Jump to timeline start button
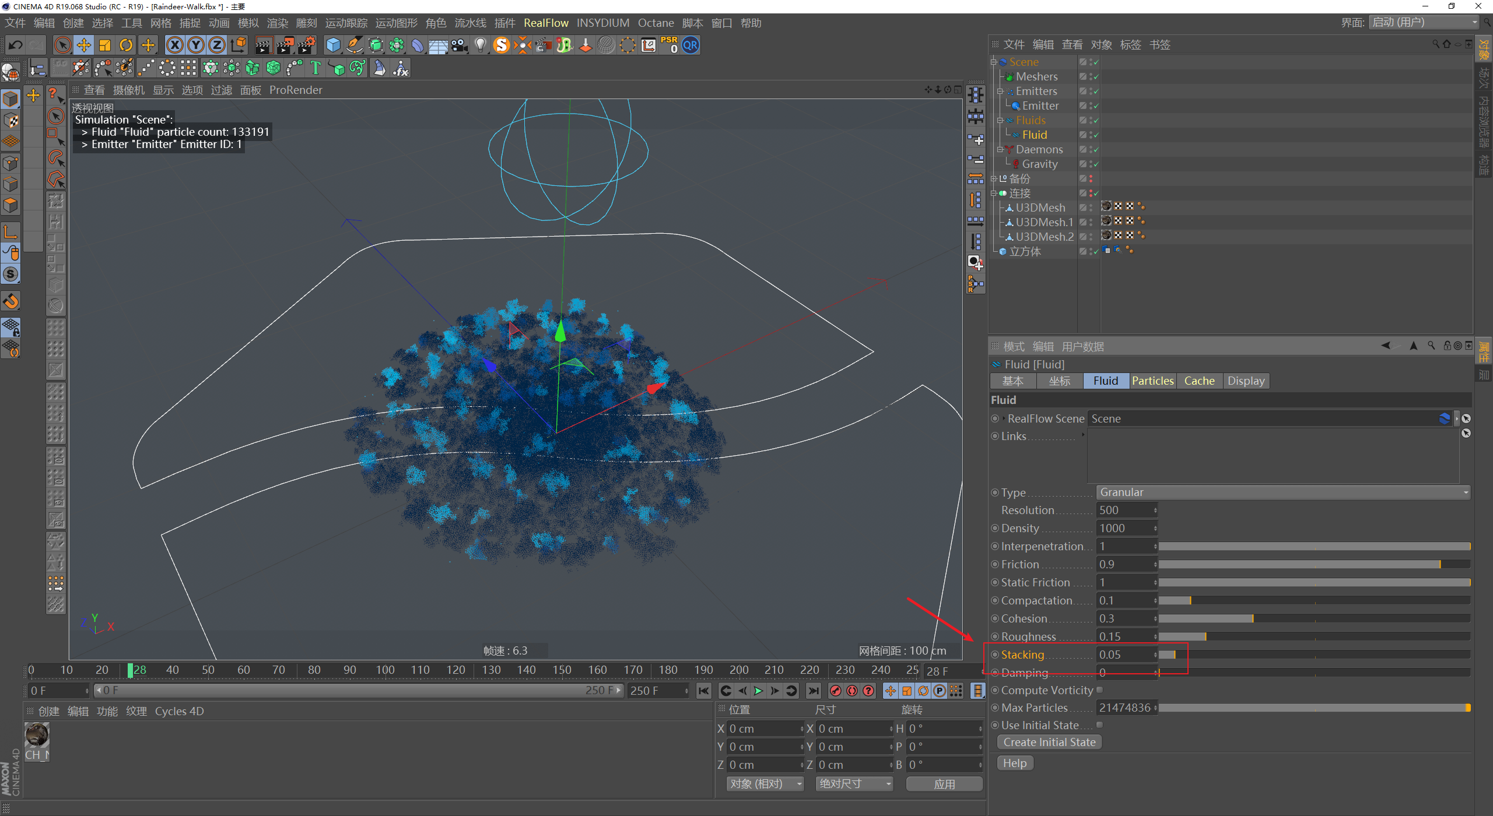Image resolution: width=1493 pixels, height=816 pixels. click(x=704, y=691)
